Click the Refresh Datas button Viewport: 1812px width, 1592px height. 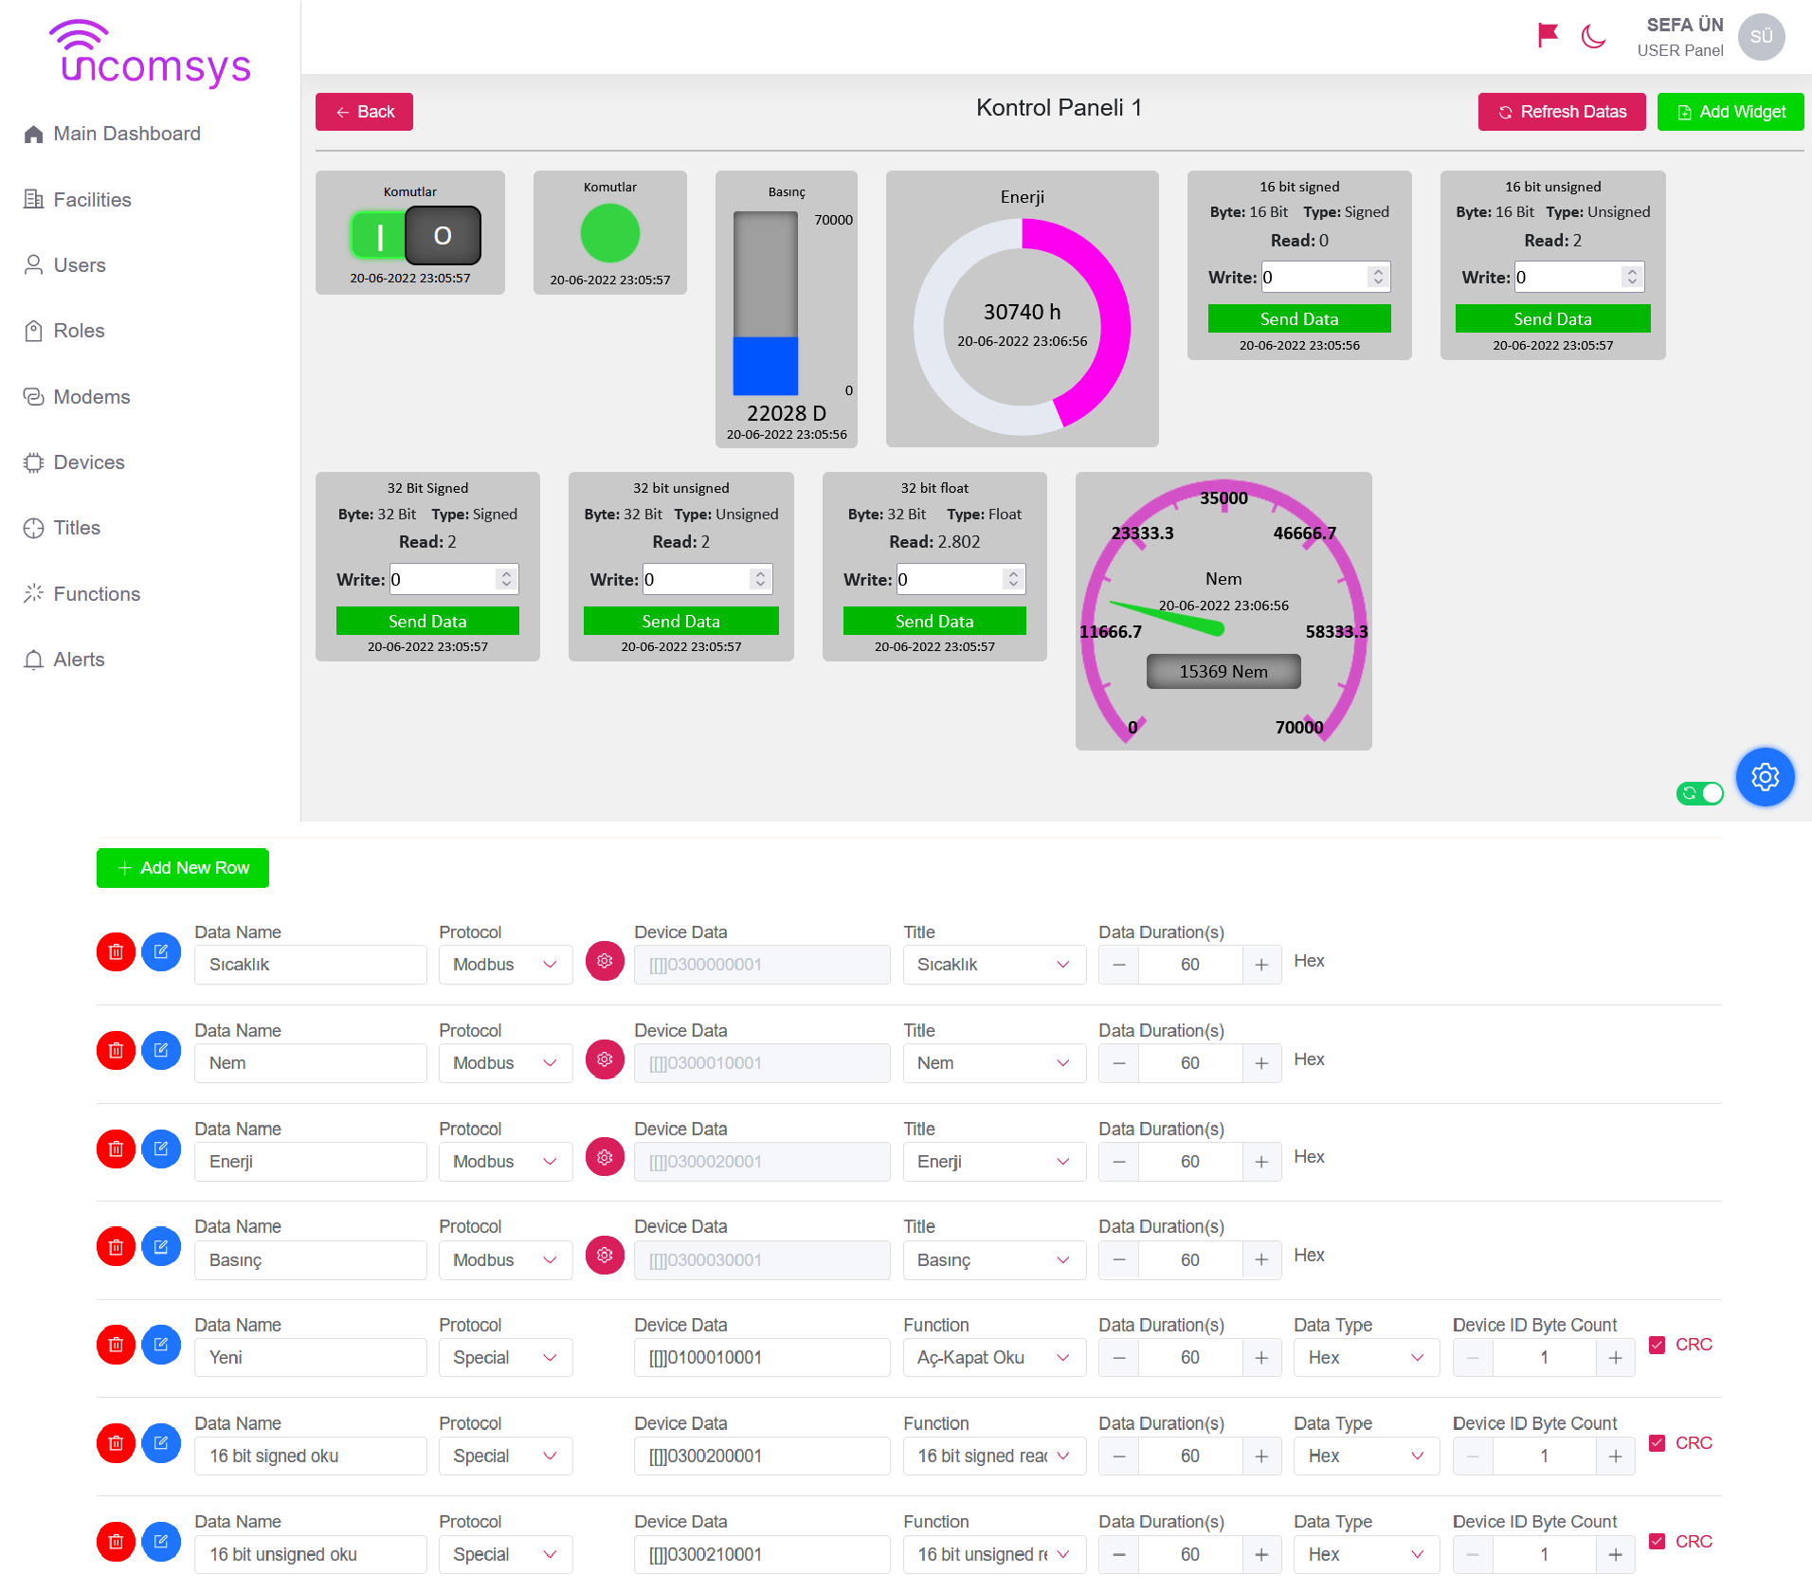click(1561, 112)
